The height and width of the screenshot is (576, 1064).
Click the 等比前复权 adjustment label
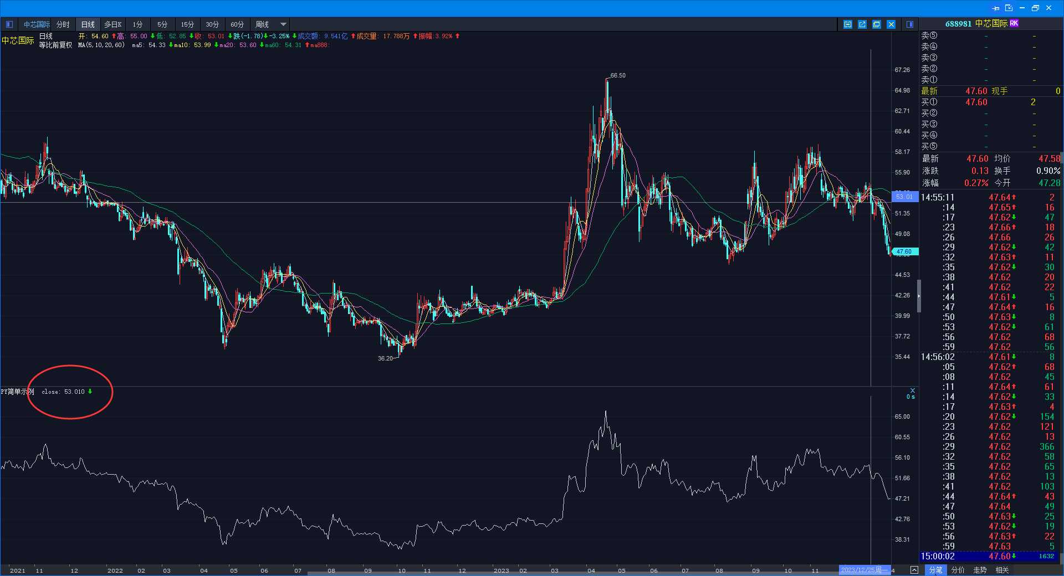tap(55, 45)
